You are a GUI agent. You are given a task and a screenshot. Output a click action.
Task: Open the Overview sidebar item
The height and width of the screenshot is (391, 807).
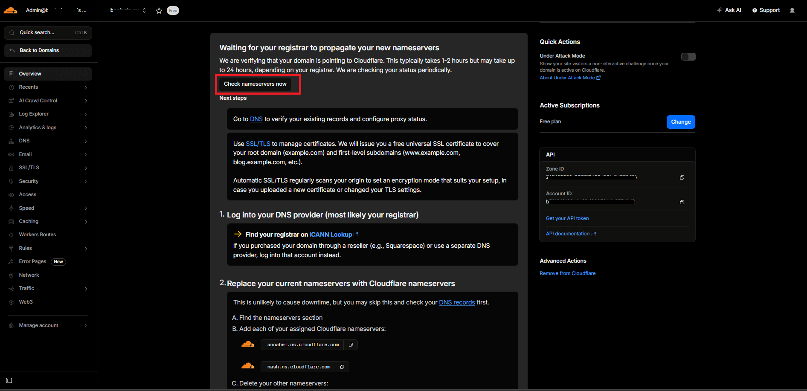coord(48,74)
